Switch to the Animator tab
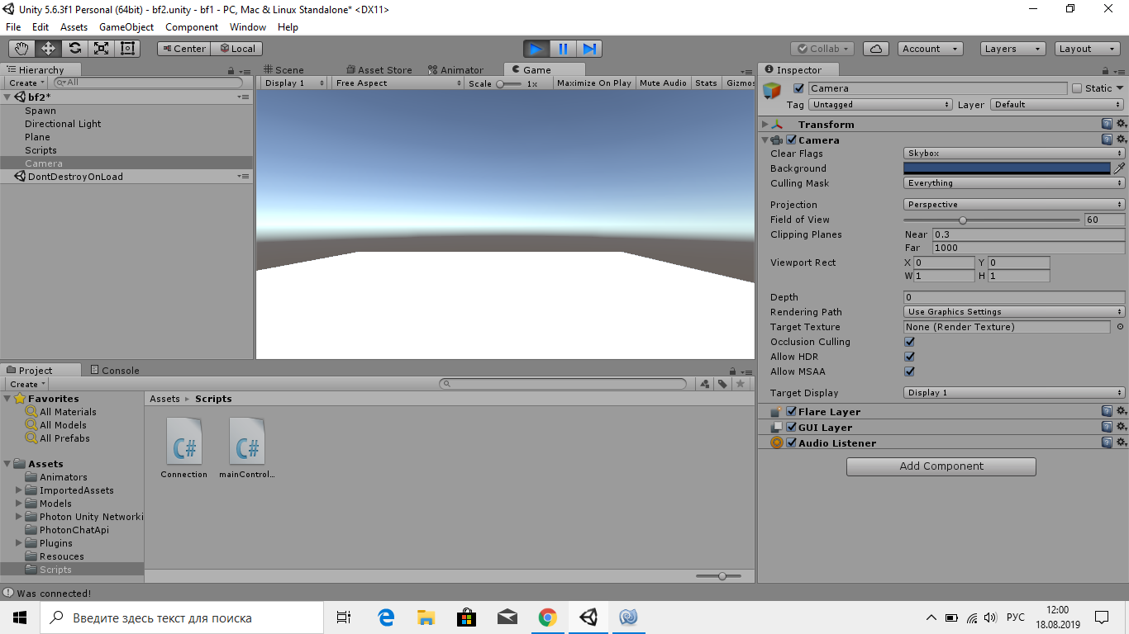Image resolution: width=1129 pixels, height=634 pixels. (x=455, y=70)
